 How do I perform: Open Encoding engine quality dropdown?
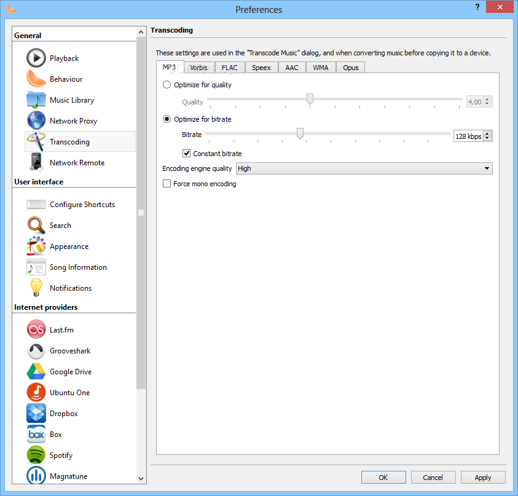tap(364, 168)
